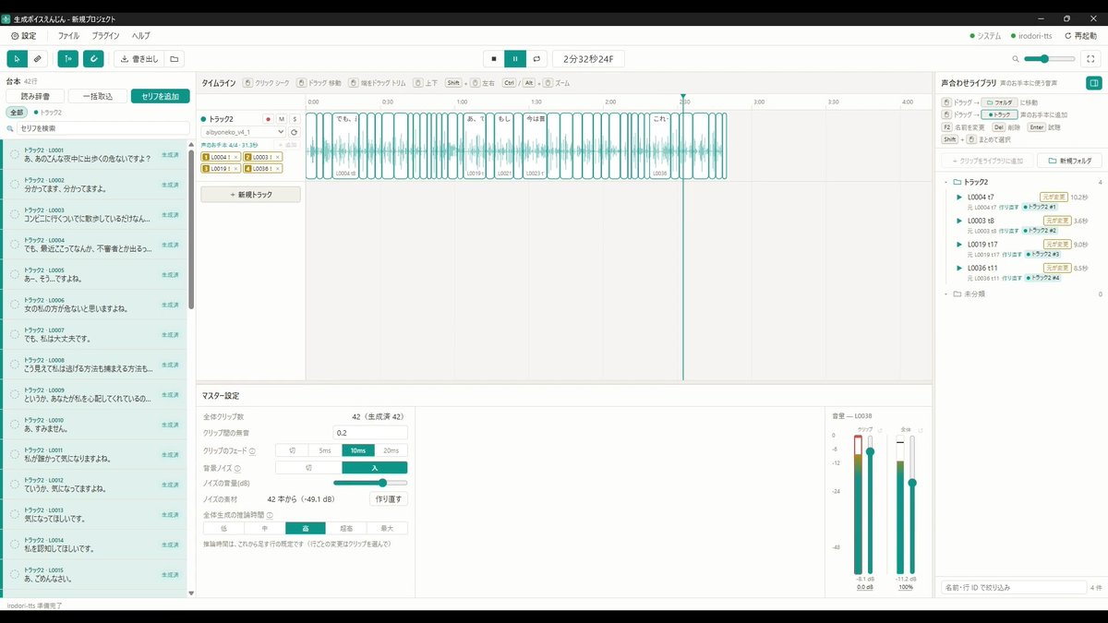The width and height of the screenshot is (1108, 623).
Task: Remove L0004 voice sample chip
Action: point(235,157)
